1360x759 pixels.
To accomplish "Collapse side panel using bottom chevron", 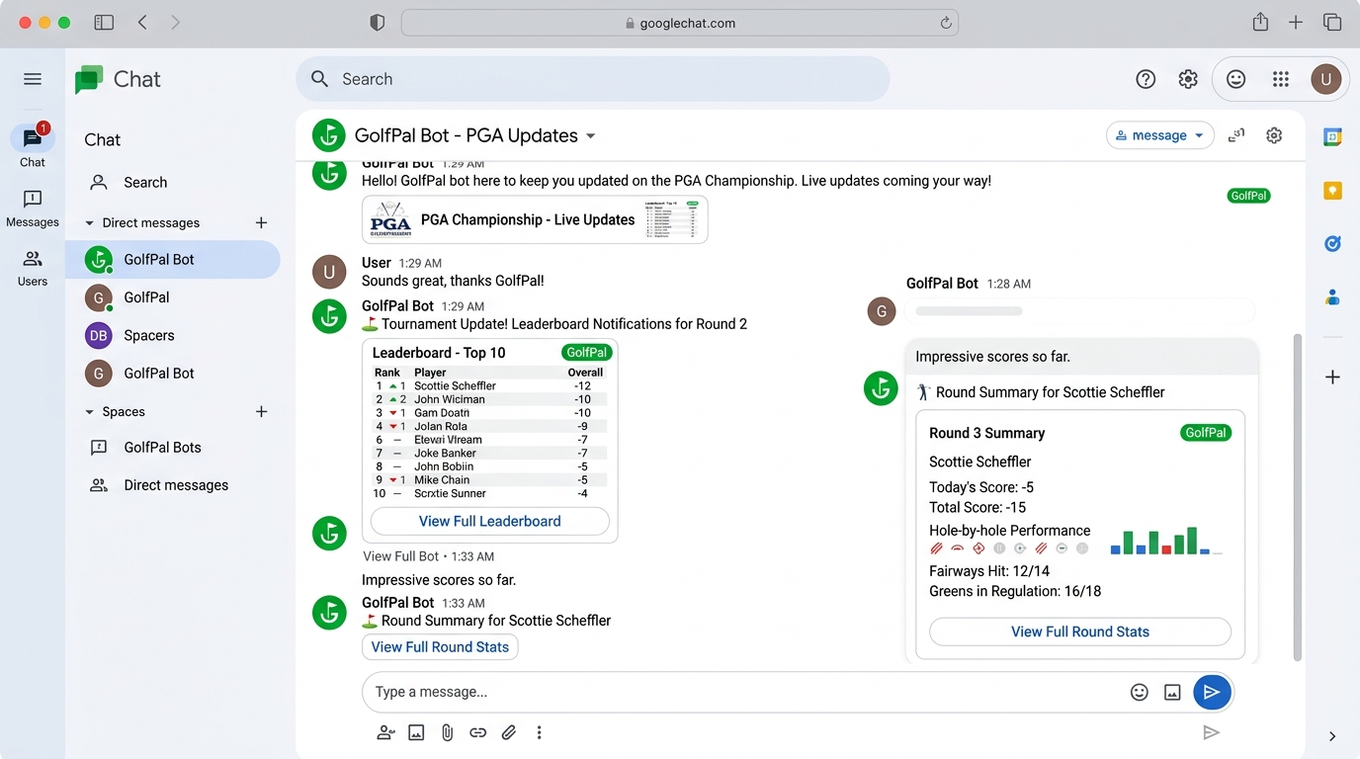I will coord(1332,736).
